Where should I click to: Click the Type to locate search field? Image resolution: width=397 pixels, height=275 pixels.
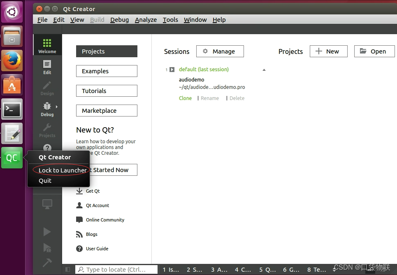116,269
